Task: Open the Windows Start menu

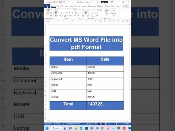Action: pos(47,128)
